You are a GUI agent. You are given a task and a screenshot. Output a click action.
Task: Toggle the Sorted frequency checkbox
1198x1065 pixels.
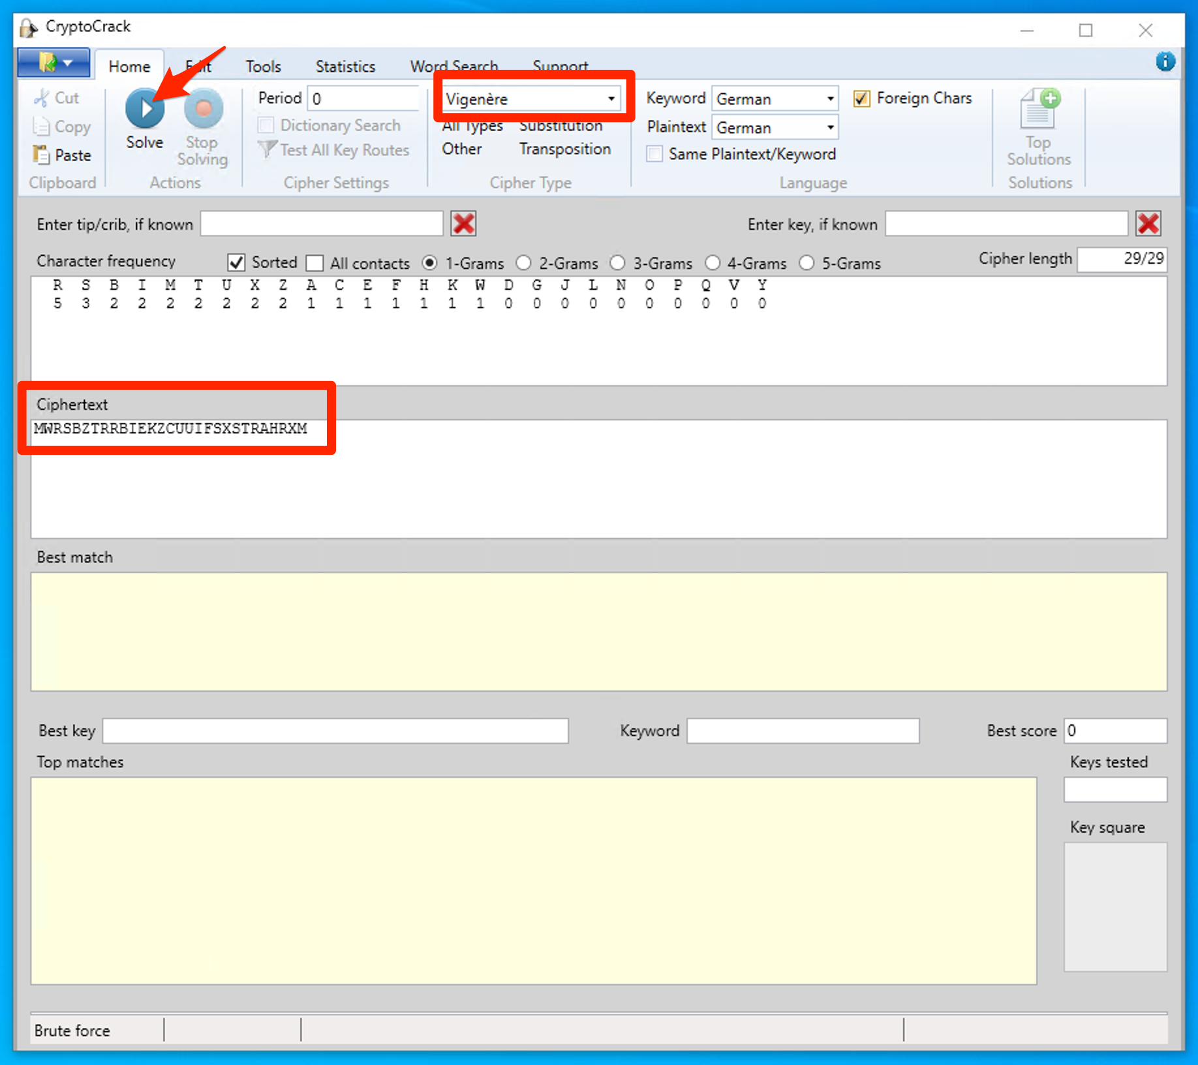pos(236,263)
